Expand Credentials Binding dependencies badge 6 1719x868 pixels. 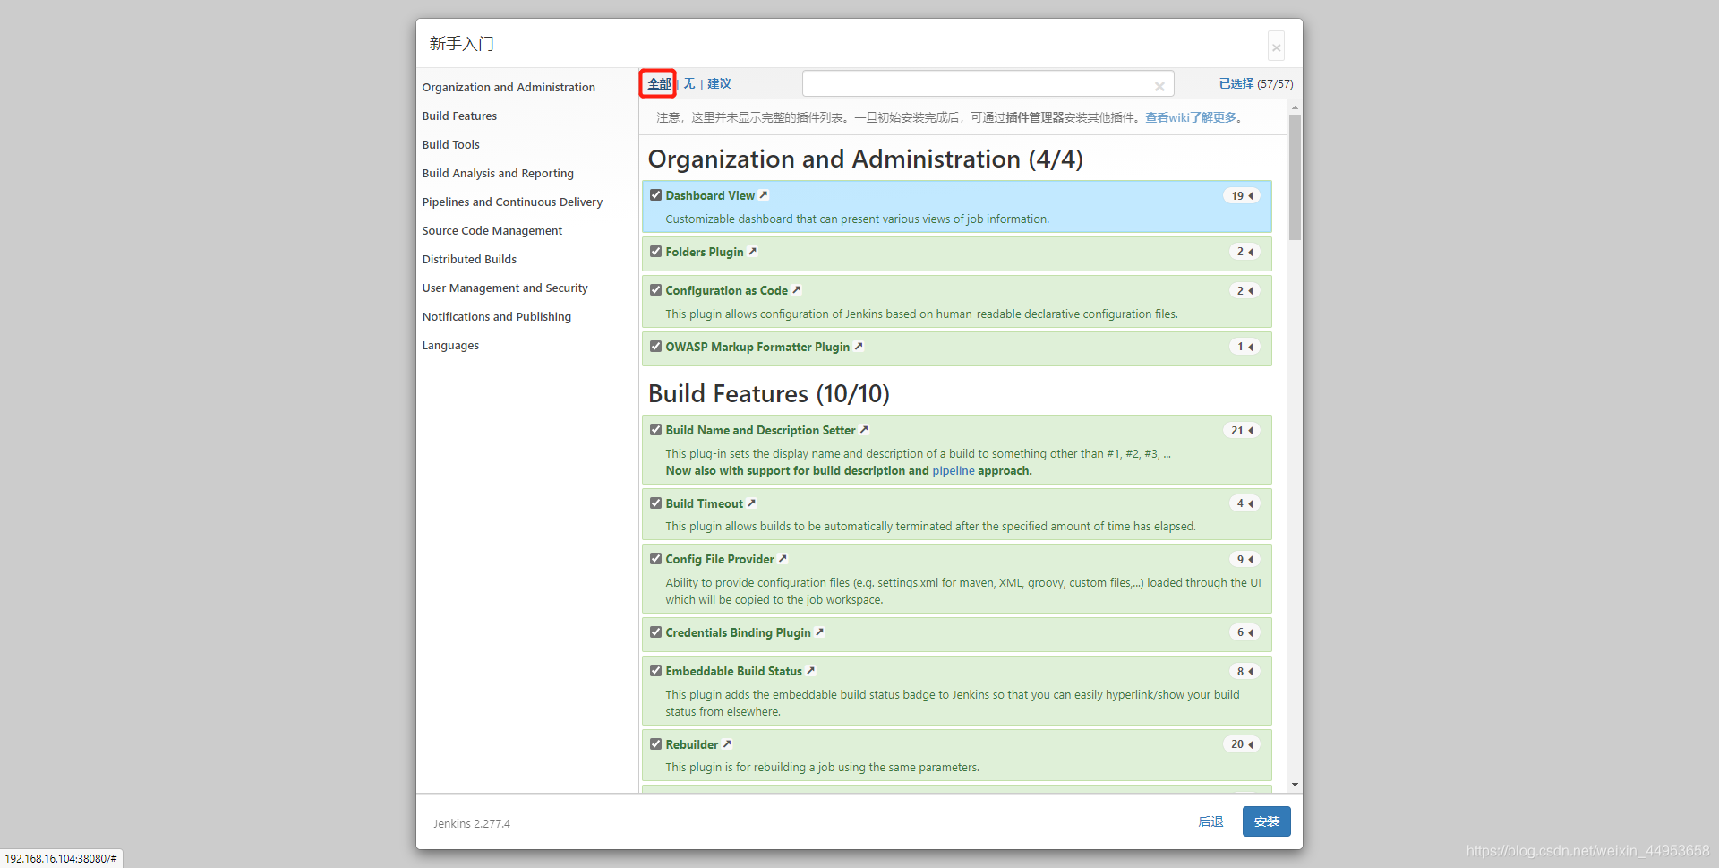(1244, 632)
